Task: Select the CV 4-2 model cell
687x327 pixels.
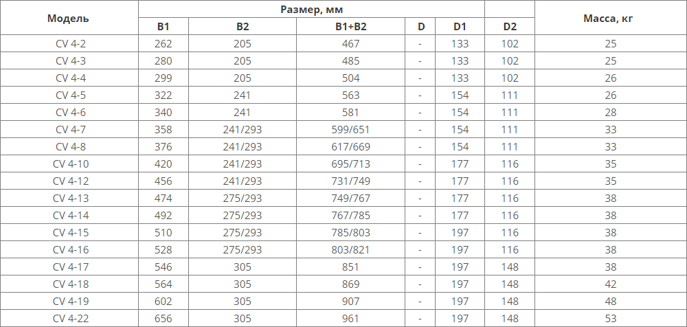Action: click(x=69, y=44)
